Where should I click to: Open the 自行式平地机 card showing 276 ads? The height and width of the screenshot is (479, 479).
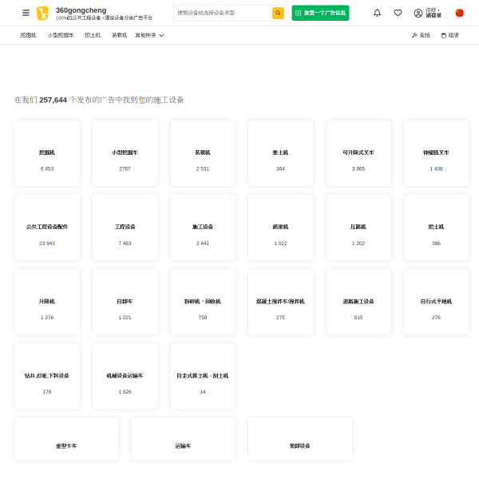pos(436,302)
